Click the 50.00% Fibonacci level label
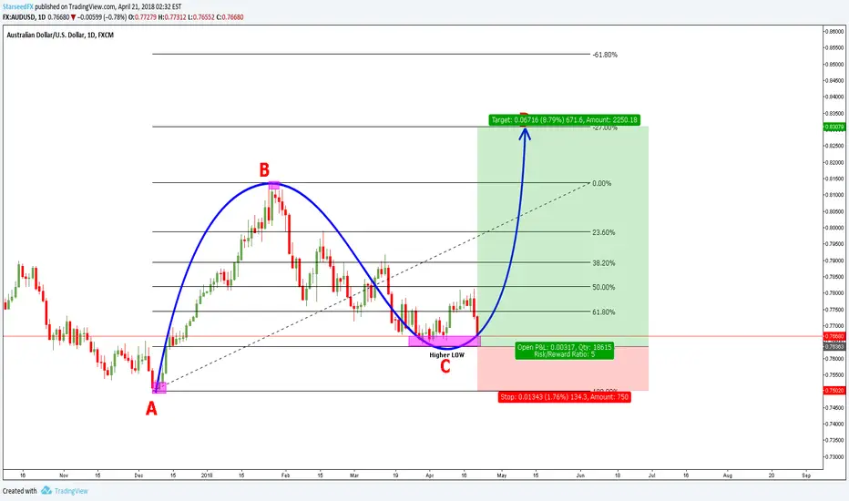849x501 pixels. (x=604, y=287)
